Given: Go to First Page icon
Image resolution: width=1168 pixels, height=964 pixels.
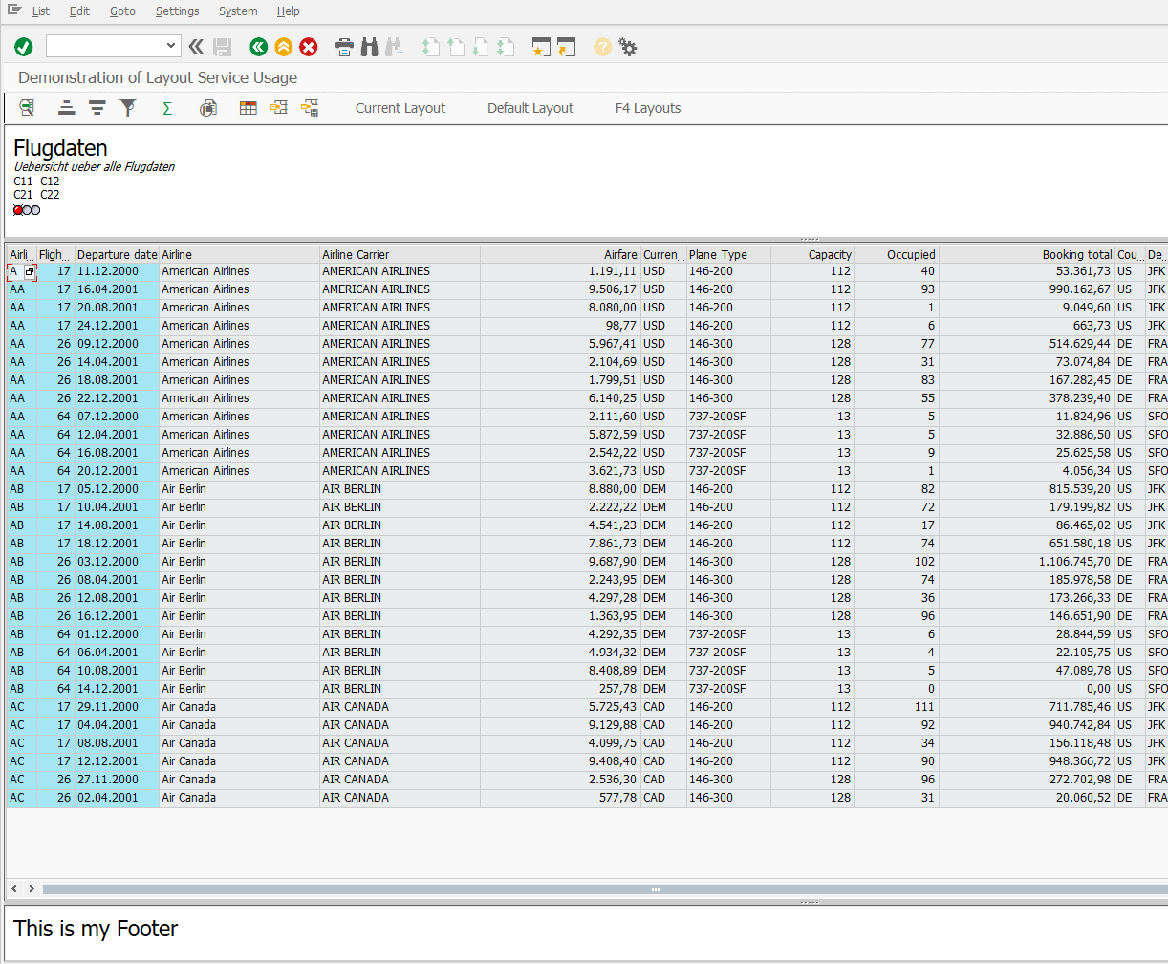Looking at the screenshot, I should 431,47.
